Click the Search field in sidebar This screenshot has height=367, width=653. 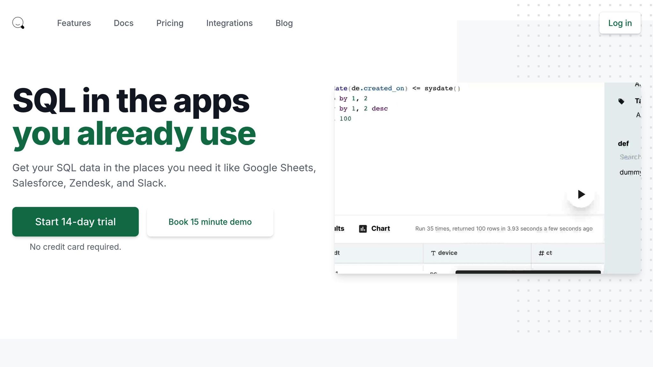pos(630,157)
